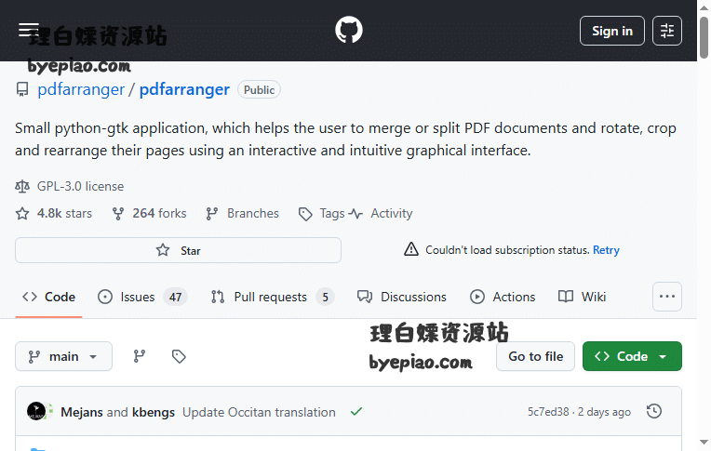Screen dimensions: 711x451
Task: Open the hamburger navigation menu
Action: pyautogui.click(x=29, y=31)
